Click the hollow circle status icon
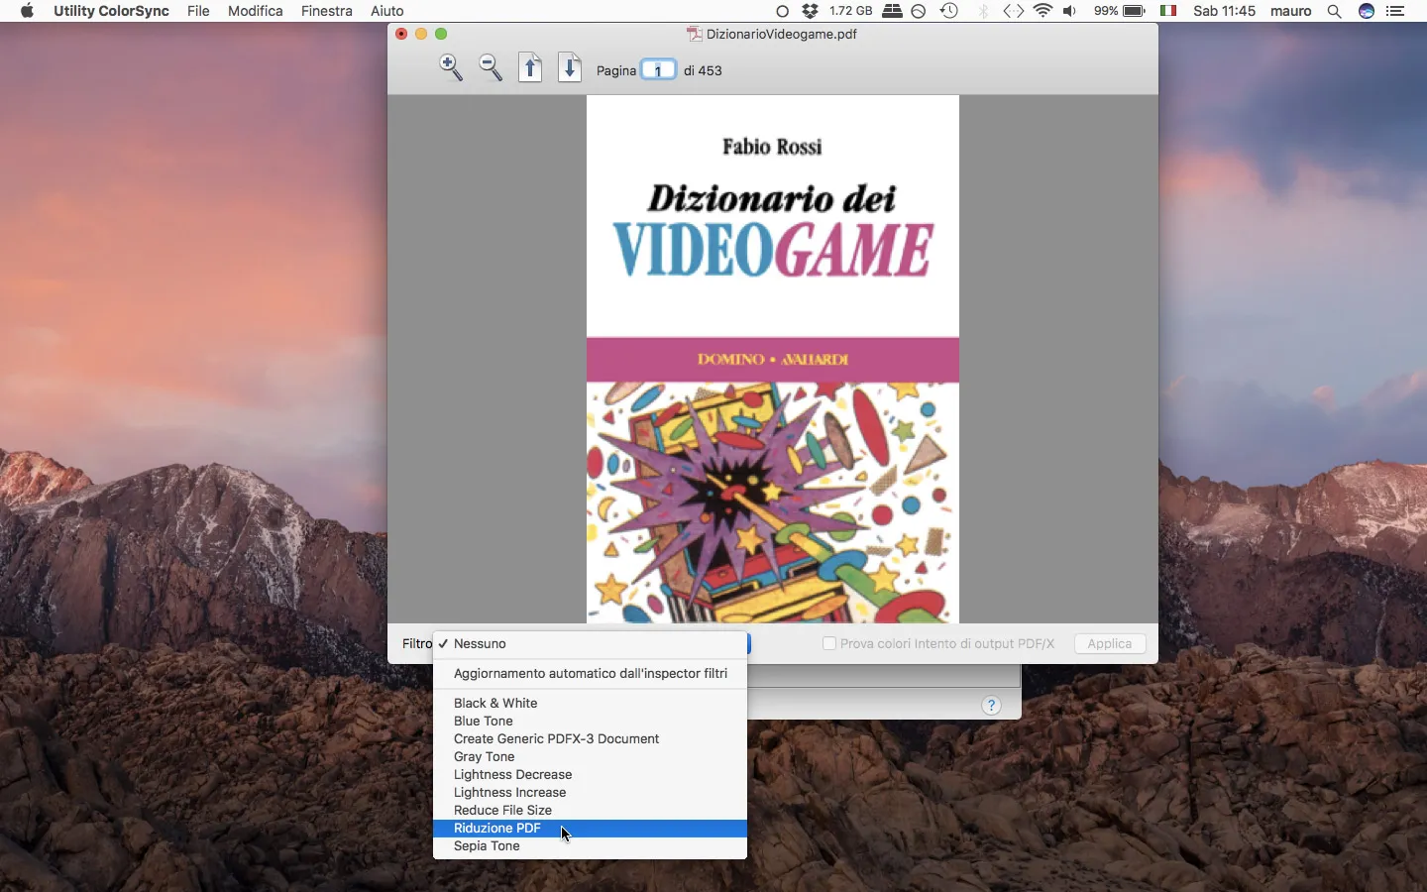Viewport: 1427px width, 892px height. point(782,11)
